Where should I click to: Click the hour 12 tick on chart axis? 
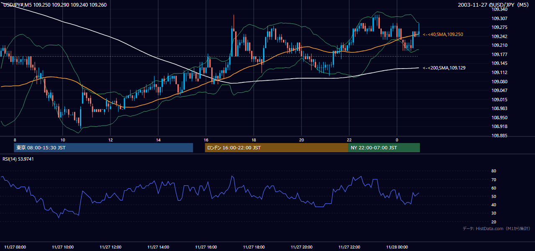[x=110, y=140]
